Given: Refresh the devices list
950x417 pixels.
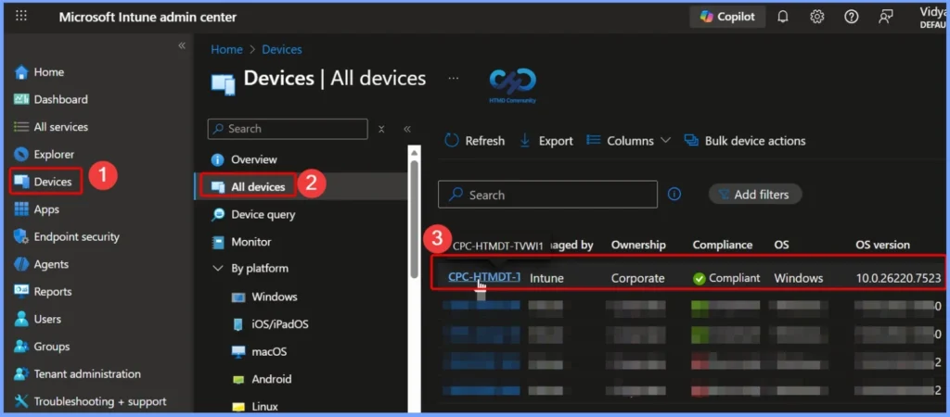Looking at the screenshot, I should click(474, 141).
